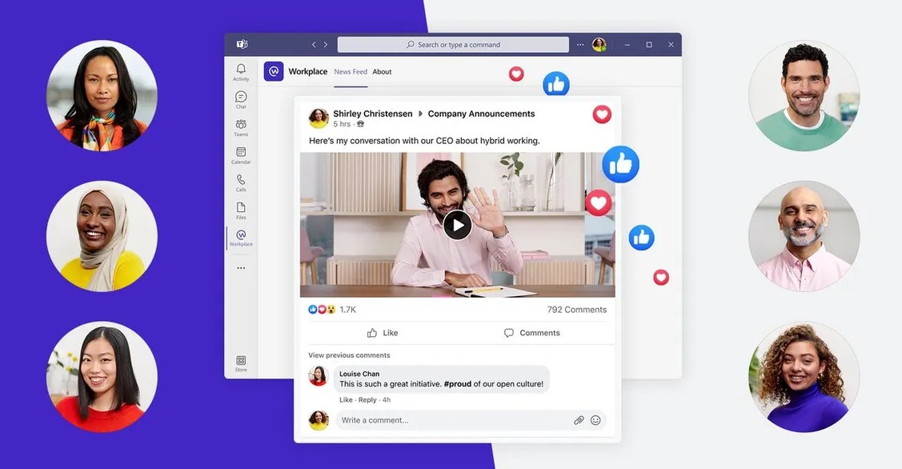902x469 pixels.
Task: Open the emoji picker smiley icon
Action: coord(595,420)
